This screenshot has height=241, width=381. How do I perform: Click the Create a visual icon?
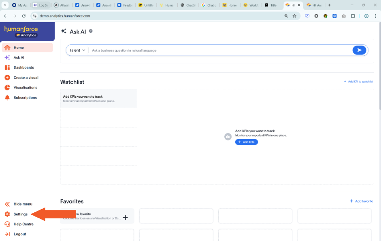tap(7, 78)
